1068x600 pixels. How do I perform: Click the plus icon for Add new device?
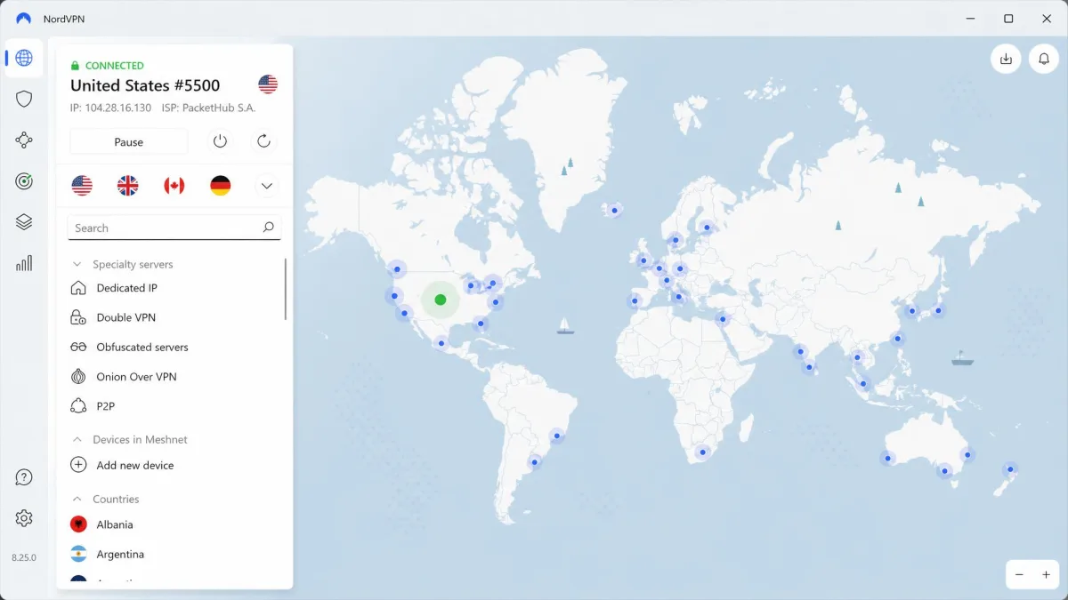tap(78, 465)
